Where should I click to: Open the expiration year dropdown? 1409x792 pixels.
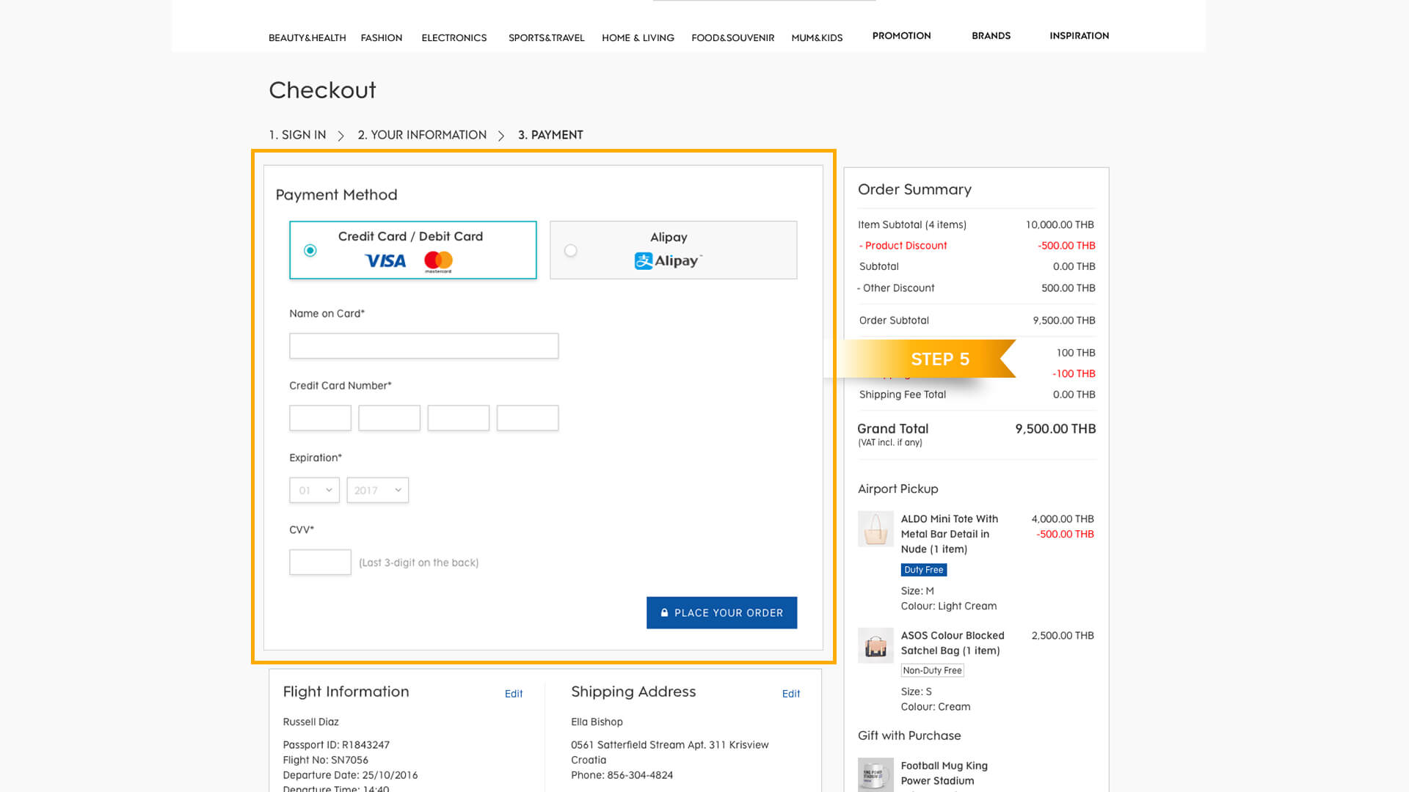click(x=377, y=490)
